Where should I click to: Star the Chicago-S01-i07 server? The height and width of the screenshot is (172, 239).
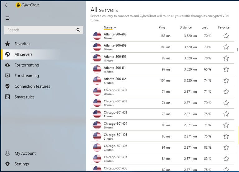coord(226,159)
